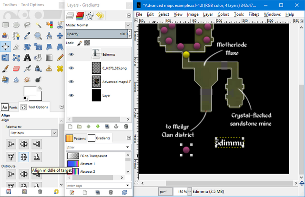Select the Crop tool
This screenshot has height=197, width=305.
click(16, 47)
